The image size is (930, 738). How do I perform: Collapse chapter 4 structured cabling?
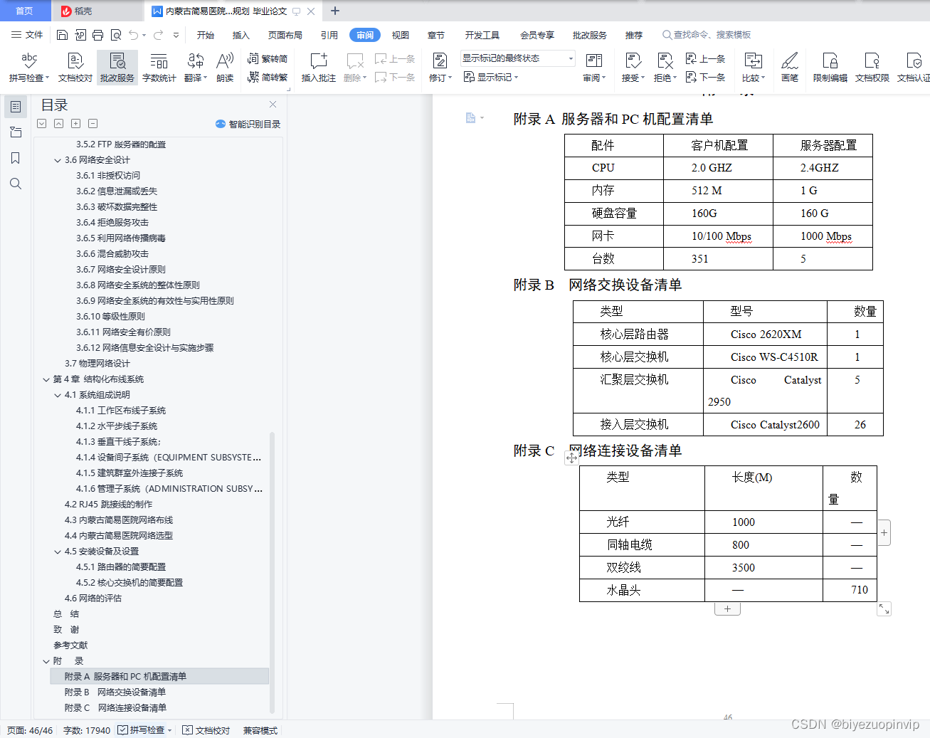point(46,379)
